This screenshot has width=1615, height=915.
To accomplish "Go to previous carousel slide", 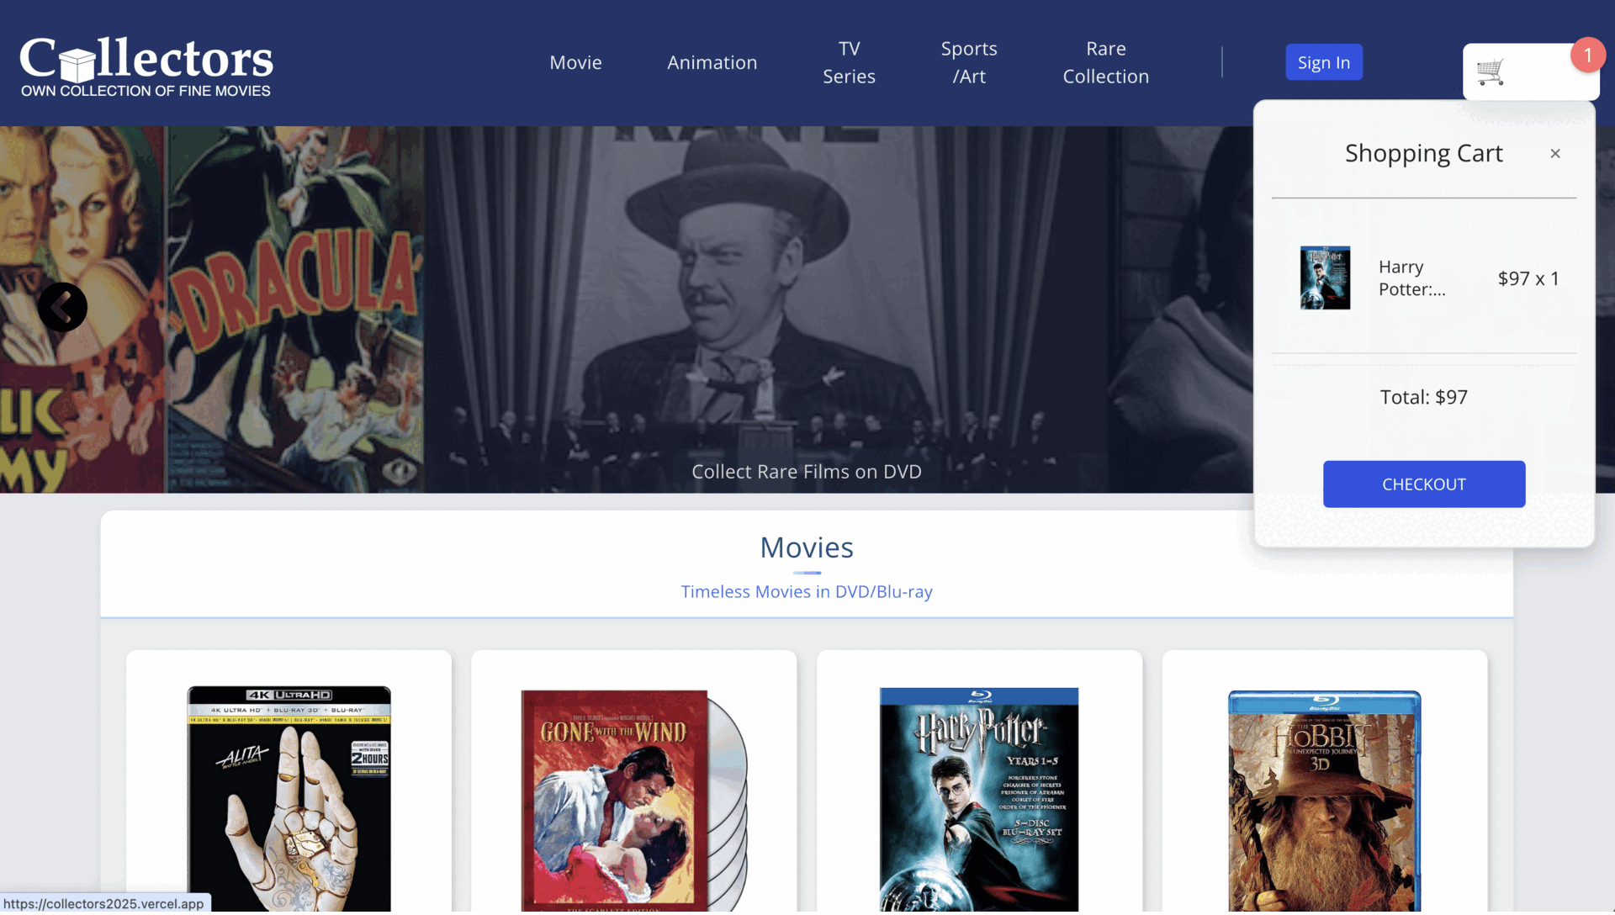I will click(62, 307).
